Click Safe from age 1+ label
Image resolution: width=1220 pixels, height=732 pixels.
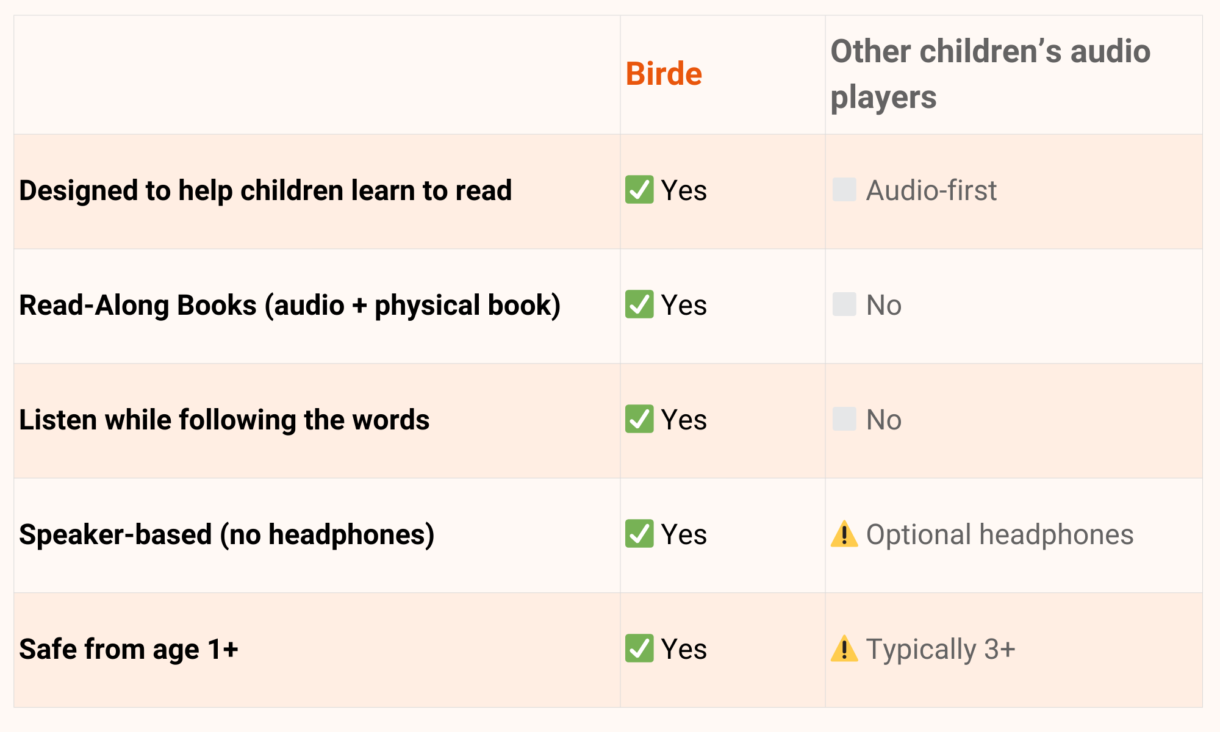(x=128, y=649)
